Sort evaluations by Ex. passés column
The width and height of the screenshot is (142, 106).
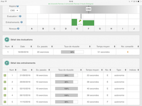tap(52, 46)
